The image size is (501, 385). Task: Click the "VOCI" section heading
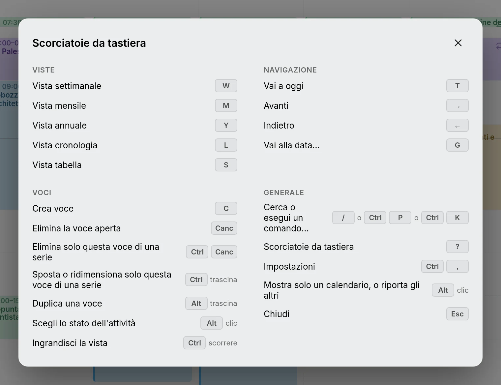click(42, 192)
